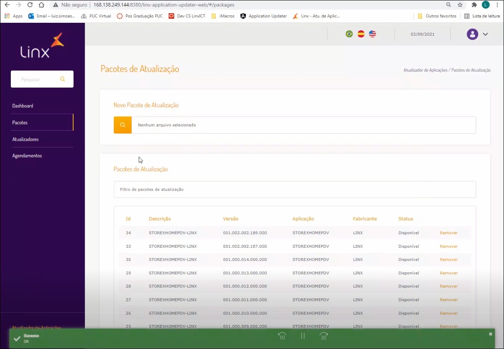
Task: Switch language to Brazilian Portuguese flag
Action: [x=349, y=34]
